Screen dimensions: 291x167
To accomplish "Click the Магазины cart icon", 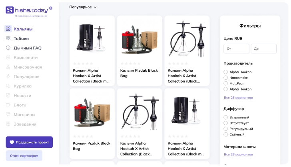I will tap(8, 115).
